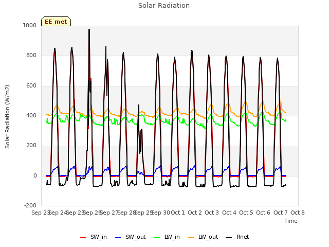Click the Oct 6 x-axis tick label

(263, 213)
